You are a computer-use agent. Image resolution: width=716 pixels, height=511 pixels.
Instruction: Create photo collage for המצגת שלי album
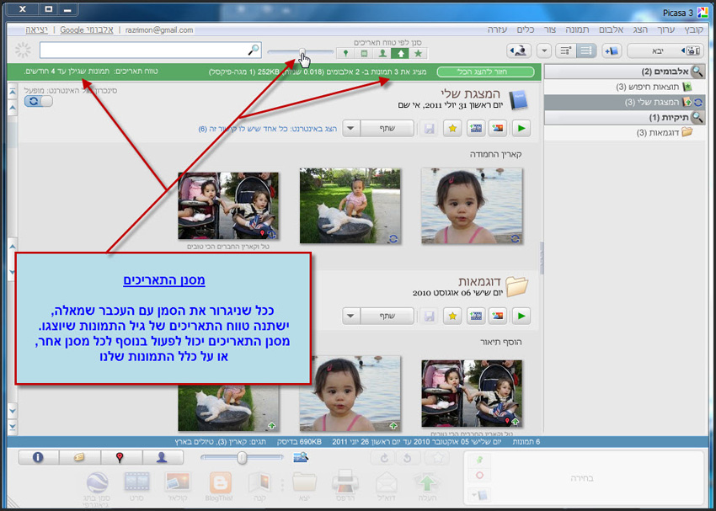click(498, 128)
